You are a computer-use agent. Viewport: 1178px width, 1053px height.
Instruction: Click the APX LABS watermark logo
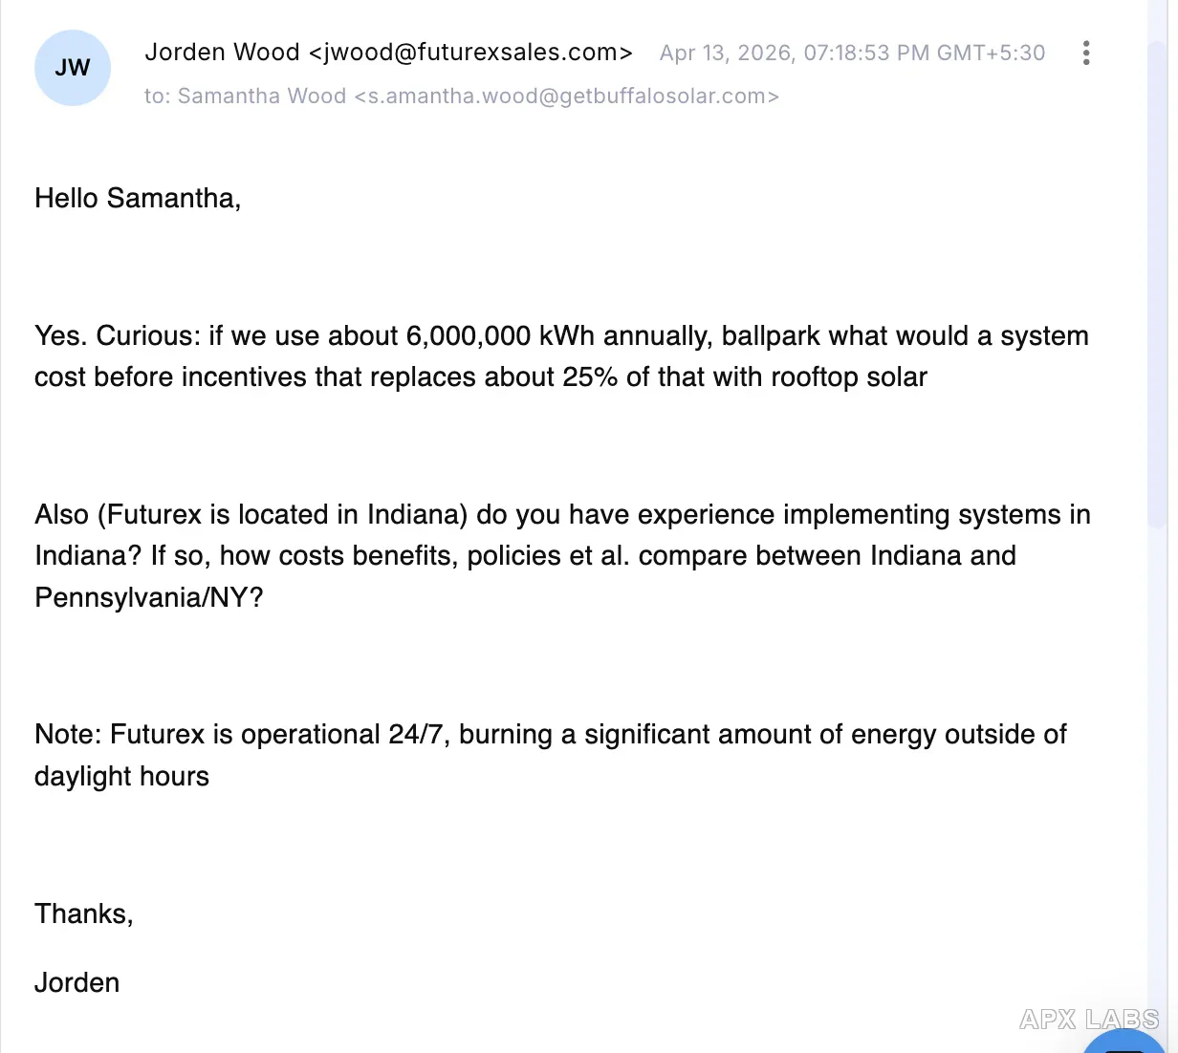click(1089, 1019)
